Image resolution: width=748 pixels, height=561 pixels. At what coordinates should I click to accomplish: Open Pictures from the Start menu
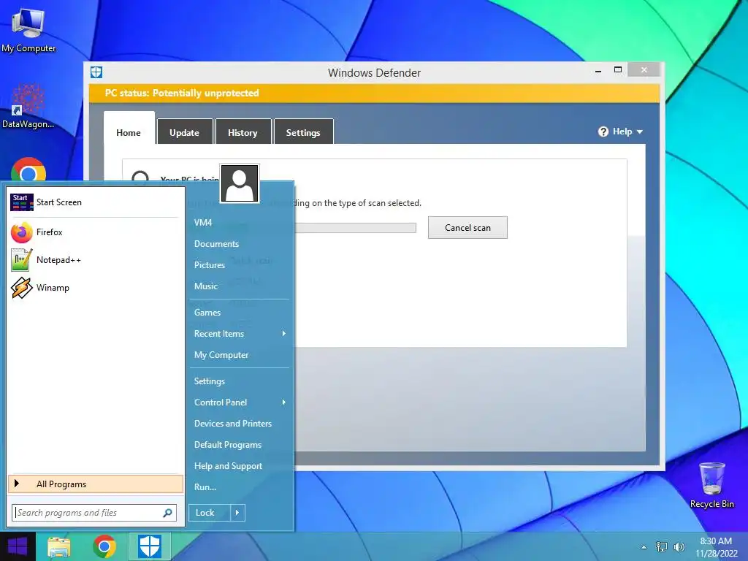point(240,265)
